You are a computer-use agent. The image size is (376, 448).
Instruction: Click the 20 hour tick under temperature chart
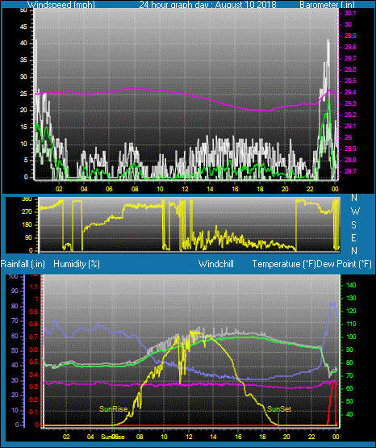(x=286, y=437)
